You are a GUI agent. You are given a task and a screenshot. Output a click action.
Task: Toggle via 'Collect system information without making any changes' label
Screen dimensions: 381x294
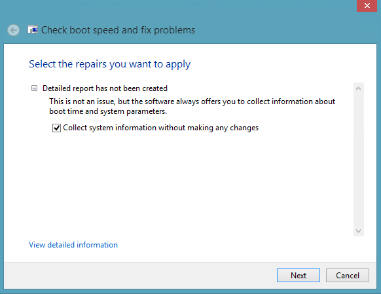click(x=160, y=128)
